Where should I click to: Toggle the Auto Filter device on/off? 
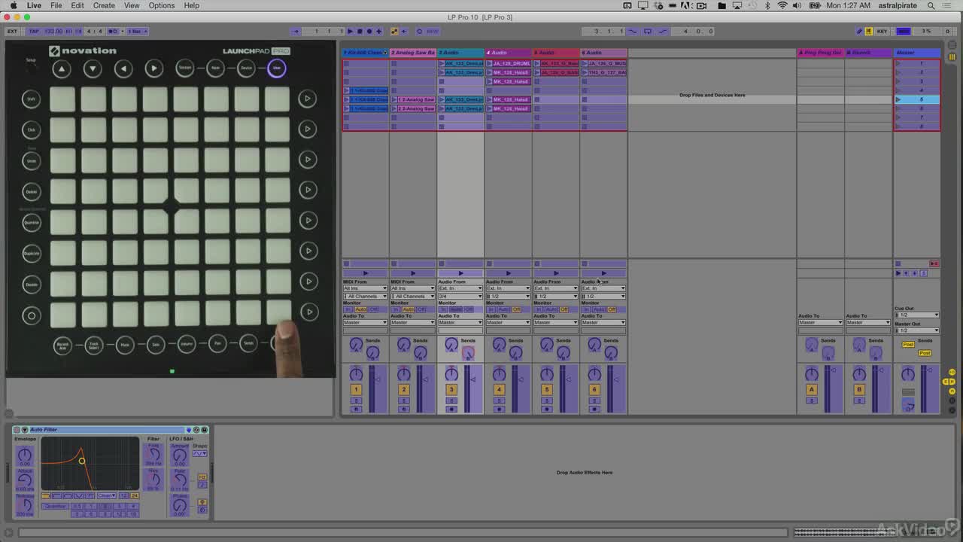click(x=17, y=430)
